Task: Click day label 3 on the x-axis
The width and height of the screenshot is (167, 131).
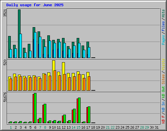Action: [x=21, y=127]
